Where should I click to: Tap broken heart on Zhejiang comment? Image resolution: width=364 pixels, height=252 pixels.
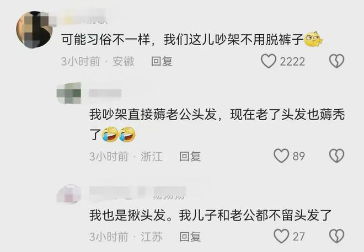pyautogui.click(x=336, y=156)
